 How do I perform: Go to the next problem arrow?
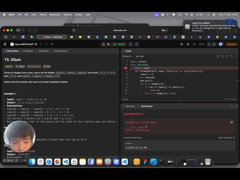(x=46, y=44)
